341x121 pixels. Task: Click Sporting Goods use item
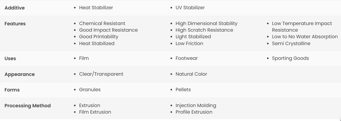pos(290,58)
